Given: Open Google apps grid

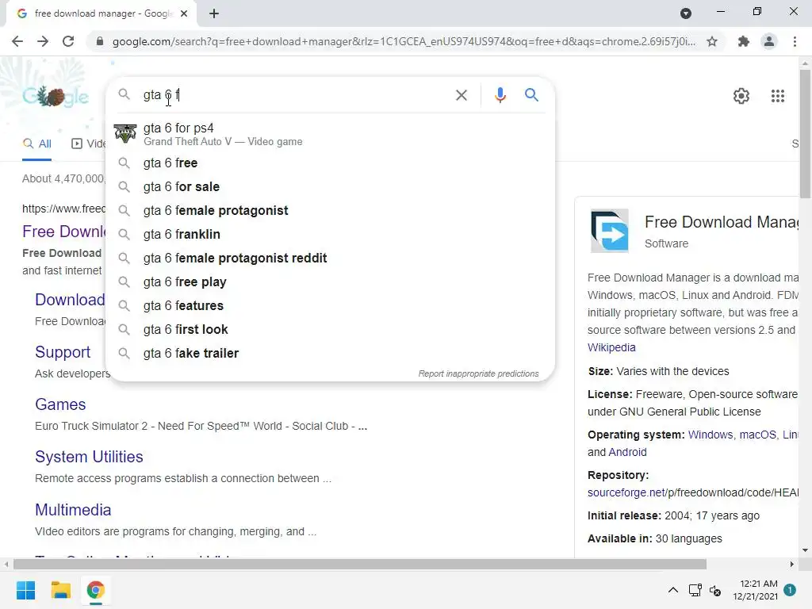Looking at the screenshot, I should [x=777, y=96].
